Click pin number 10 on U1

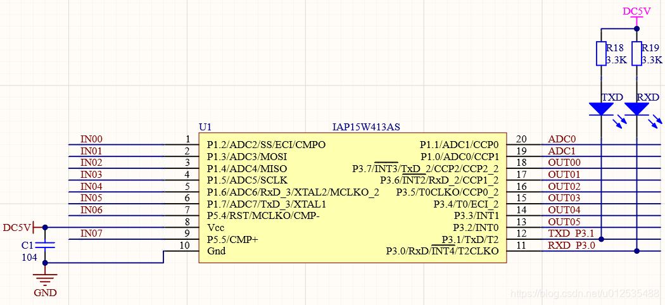tap(186, 246)
